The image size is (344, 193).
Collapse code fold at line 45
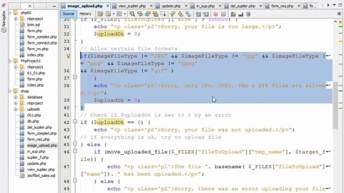tap(75, 144)
